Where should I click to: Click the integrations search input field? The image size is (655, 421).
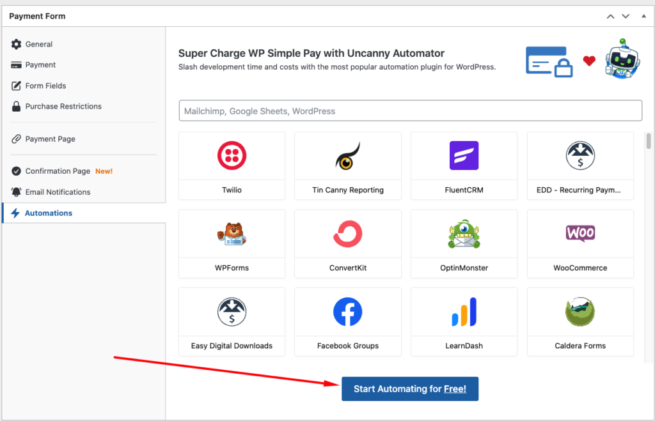[410, 111]
